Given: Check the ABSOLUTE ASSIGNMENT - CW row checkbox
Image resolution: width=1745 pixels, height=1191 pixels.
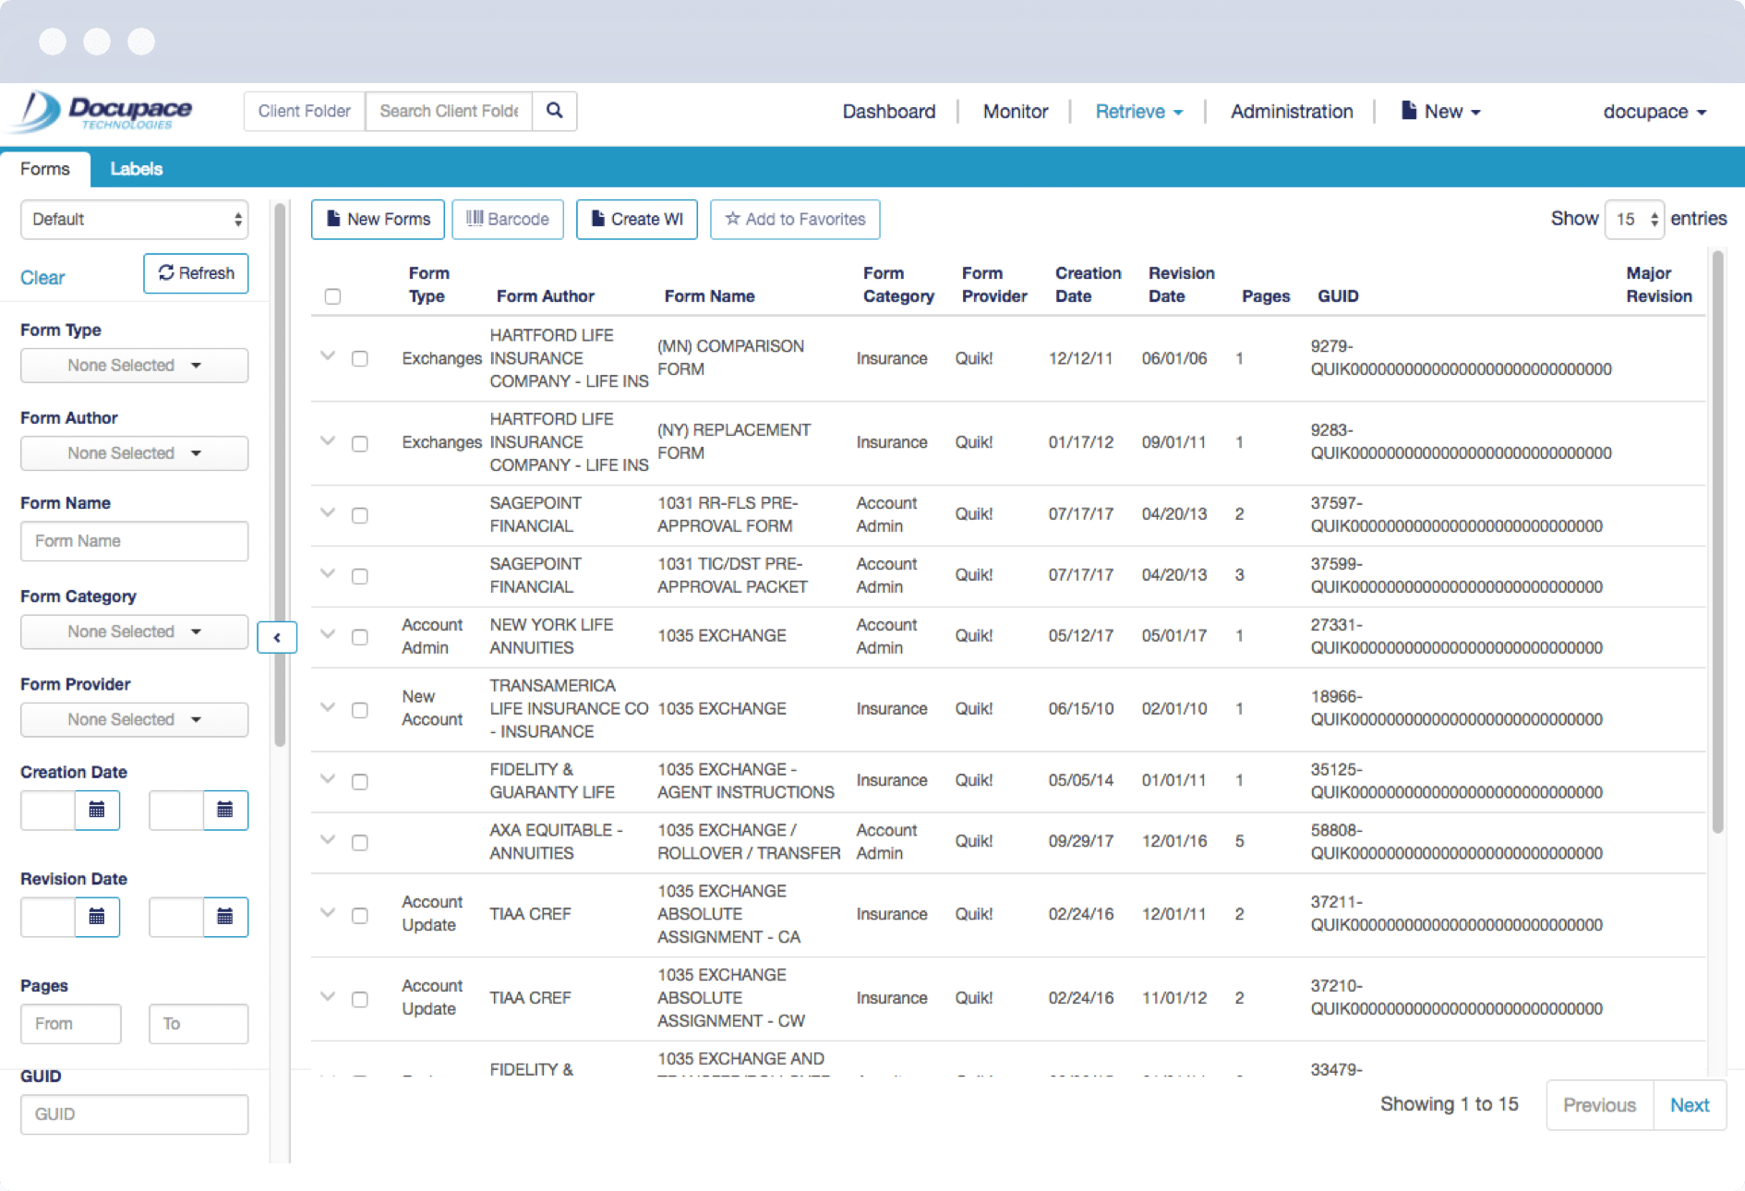Looking at the screenshot, I should pos(360,1000).
